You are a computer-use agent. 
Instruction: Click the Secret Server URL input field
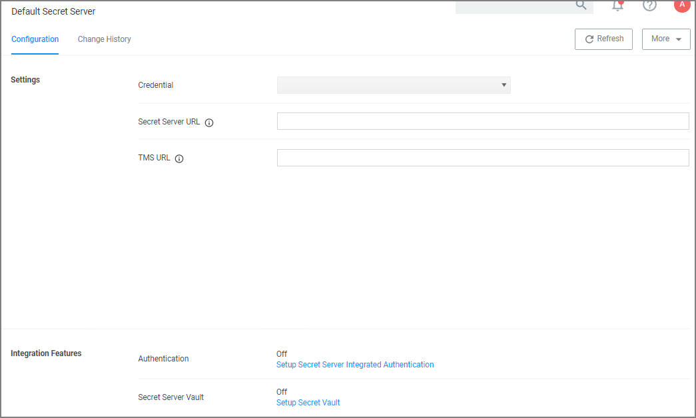pyautogui.click(x=483, y=121)
